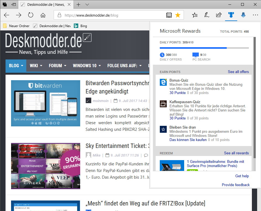Screen dimensions: 261x211
Task: Open the Bitwarden Passwortsynchronisation article headline
Action: (117, 87)
